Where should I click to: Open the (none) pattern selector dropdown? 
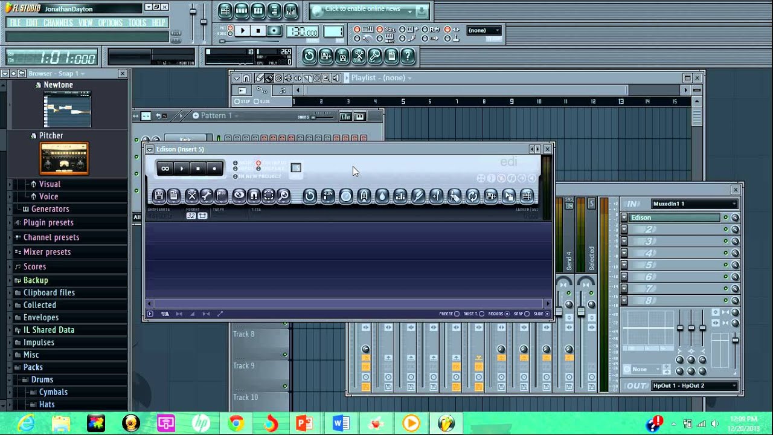coord(484,30)
